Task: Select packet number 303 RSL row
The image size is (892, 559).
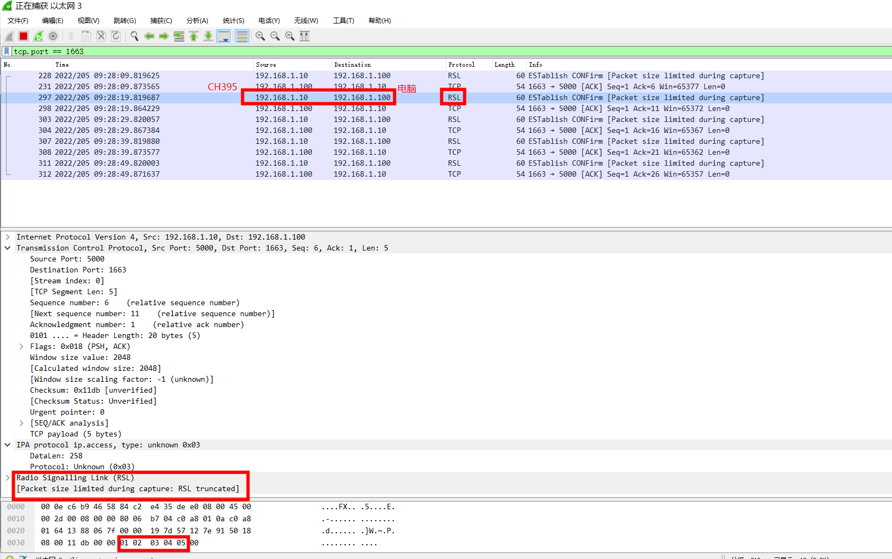Action: (x=446, y=119)
